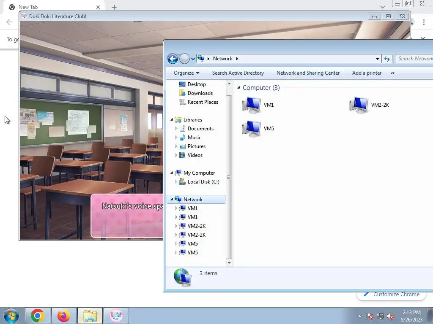Screen dimensions: 433x324
Task: Click the Explorer Forward arrow button
Action: click(184, 59)
